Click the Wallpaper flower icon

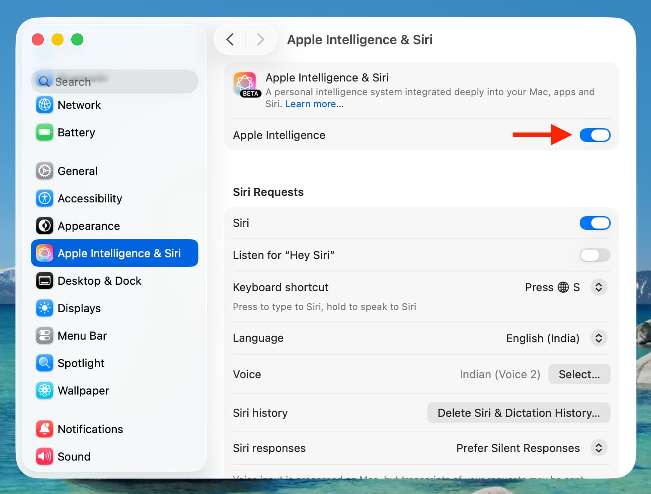pyautogui.click(x=45, y=391)
